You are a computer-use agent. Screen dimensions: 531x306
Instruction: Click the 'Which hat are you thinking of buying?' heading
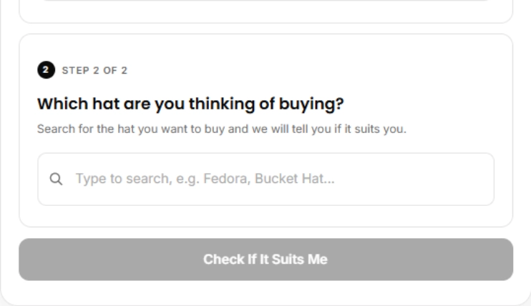click(x=191, y=104)
